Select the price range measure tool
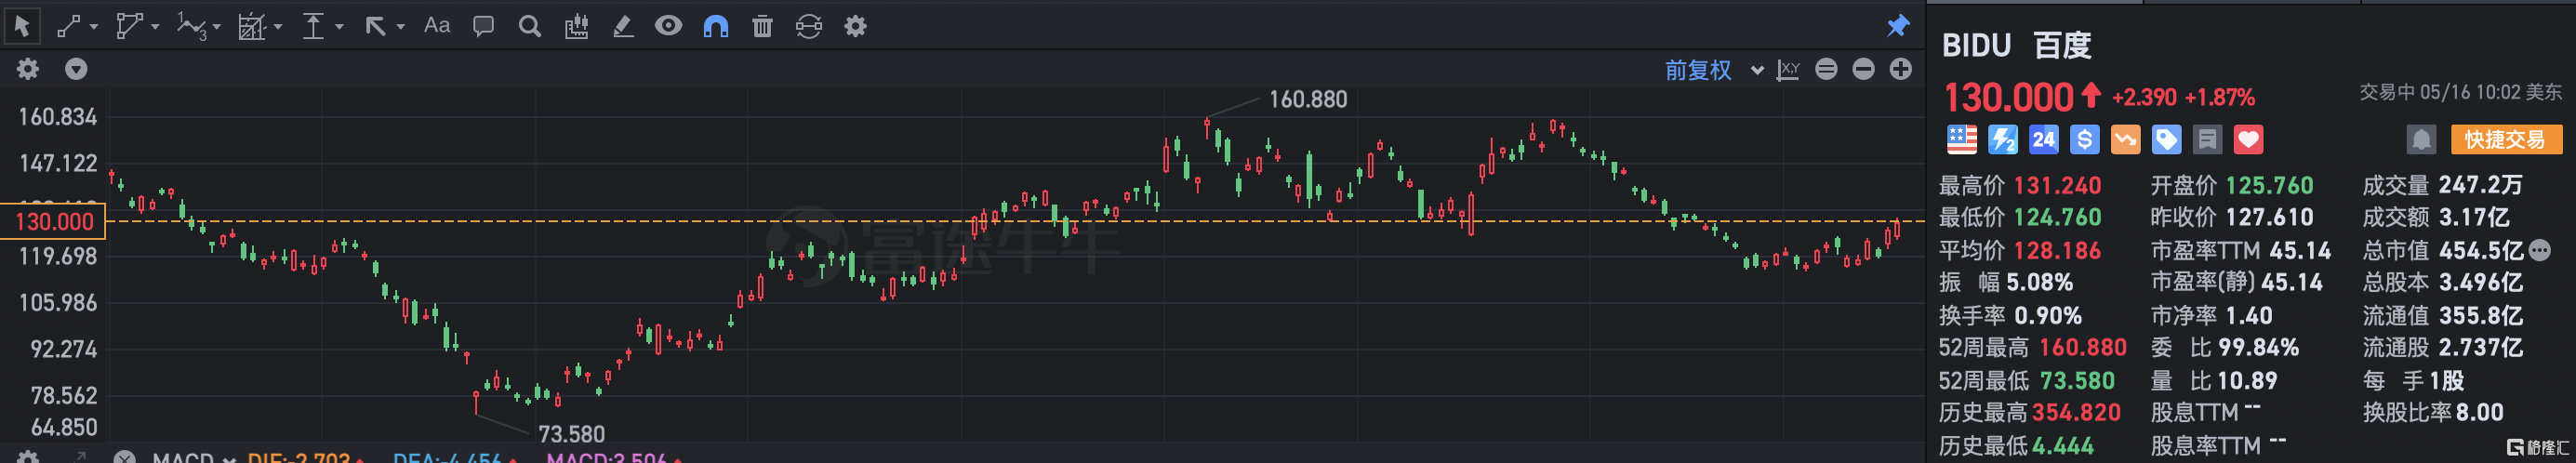 tap(313, 26)
